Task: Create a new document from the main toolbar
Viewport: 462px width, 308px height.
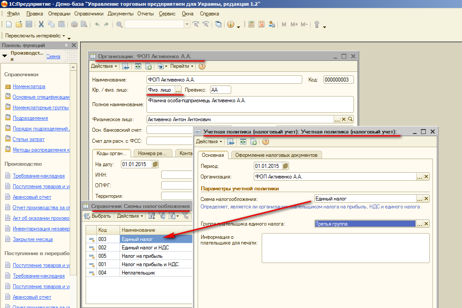Action: pos(9,24)
